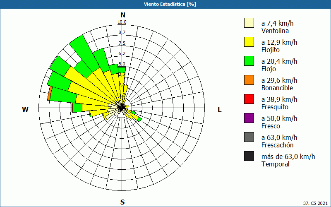Click the '37. CS 2021' footer text

[315, 203]
